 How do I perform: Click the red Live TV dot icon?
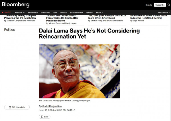(x=3, y=13)
